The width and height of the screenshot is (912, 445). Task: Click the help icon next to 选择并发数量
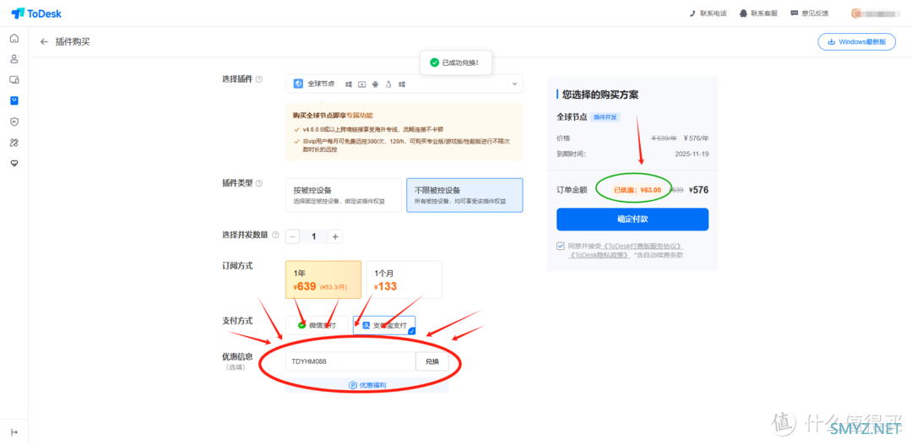[x=275, y=235]
